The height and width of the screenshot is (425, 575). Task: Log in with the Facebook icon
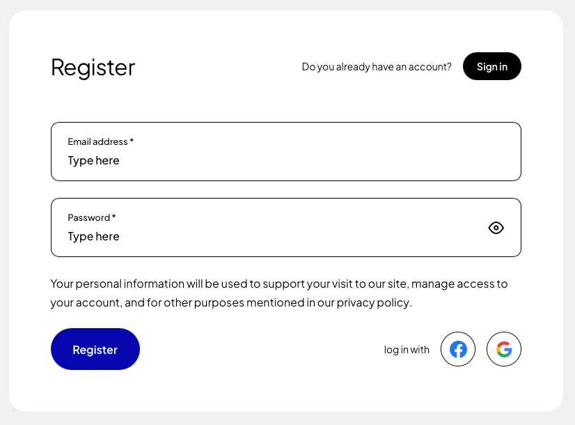[458, 349]
